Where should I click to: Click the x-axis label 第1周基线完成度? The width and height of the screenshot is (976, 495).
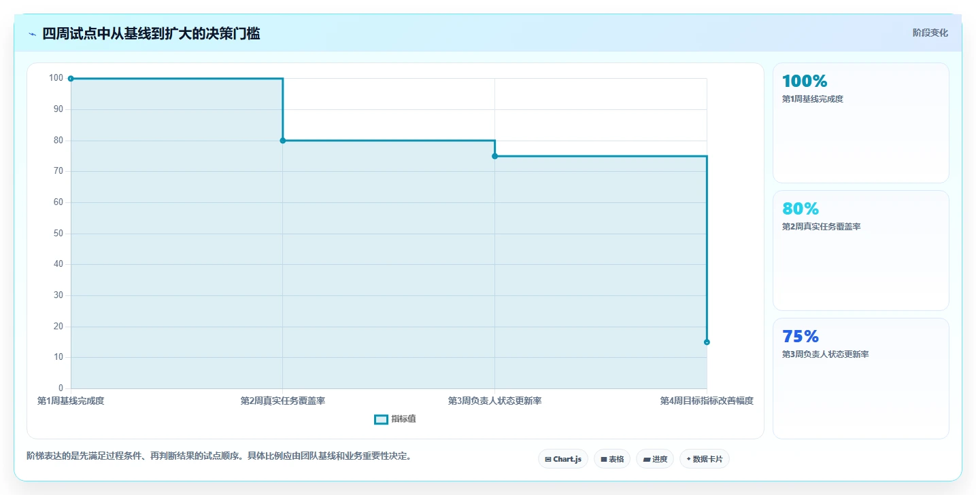[x=71, y=401]
